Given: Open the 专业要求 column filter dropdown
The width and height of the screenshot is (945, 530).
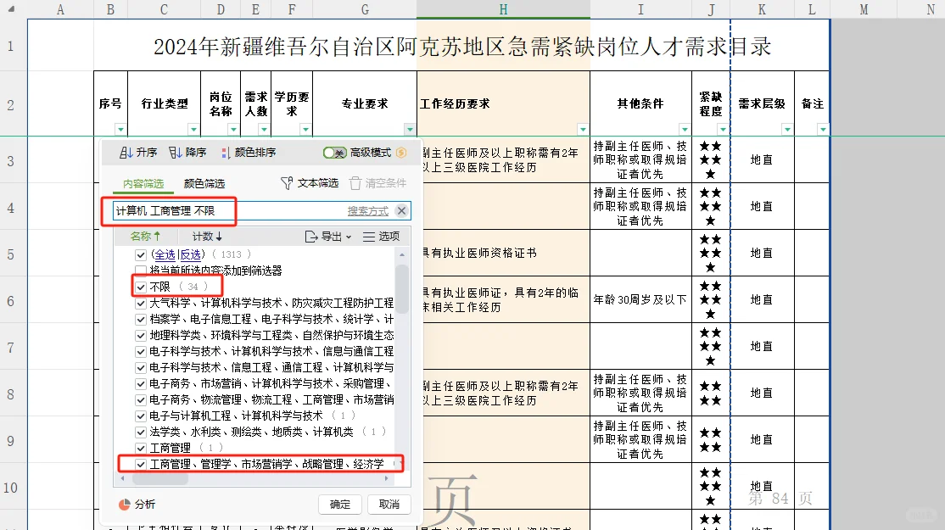Looking at the screenshot, I should pyautogui.click(x=410, y=130).
